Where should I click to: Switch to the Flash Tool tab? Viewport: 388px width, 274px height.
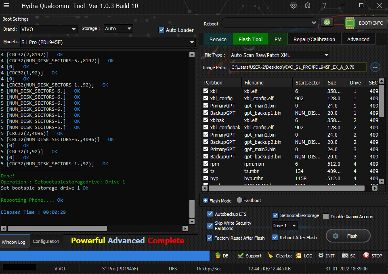[x=250, y=39]
